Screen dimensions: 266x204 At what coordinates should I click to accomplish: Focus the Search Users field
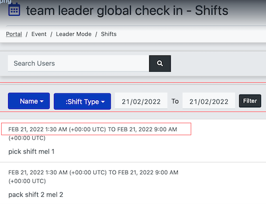[78, 64]
